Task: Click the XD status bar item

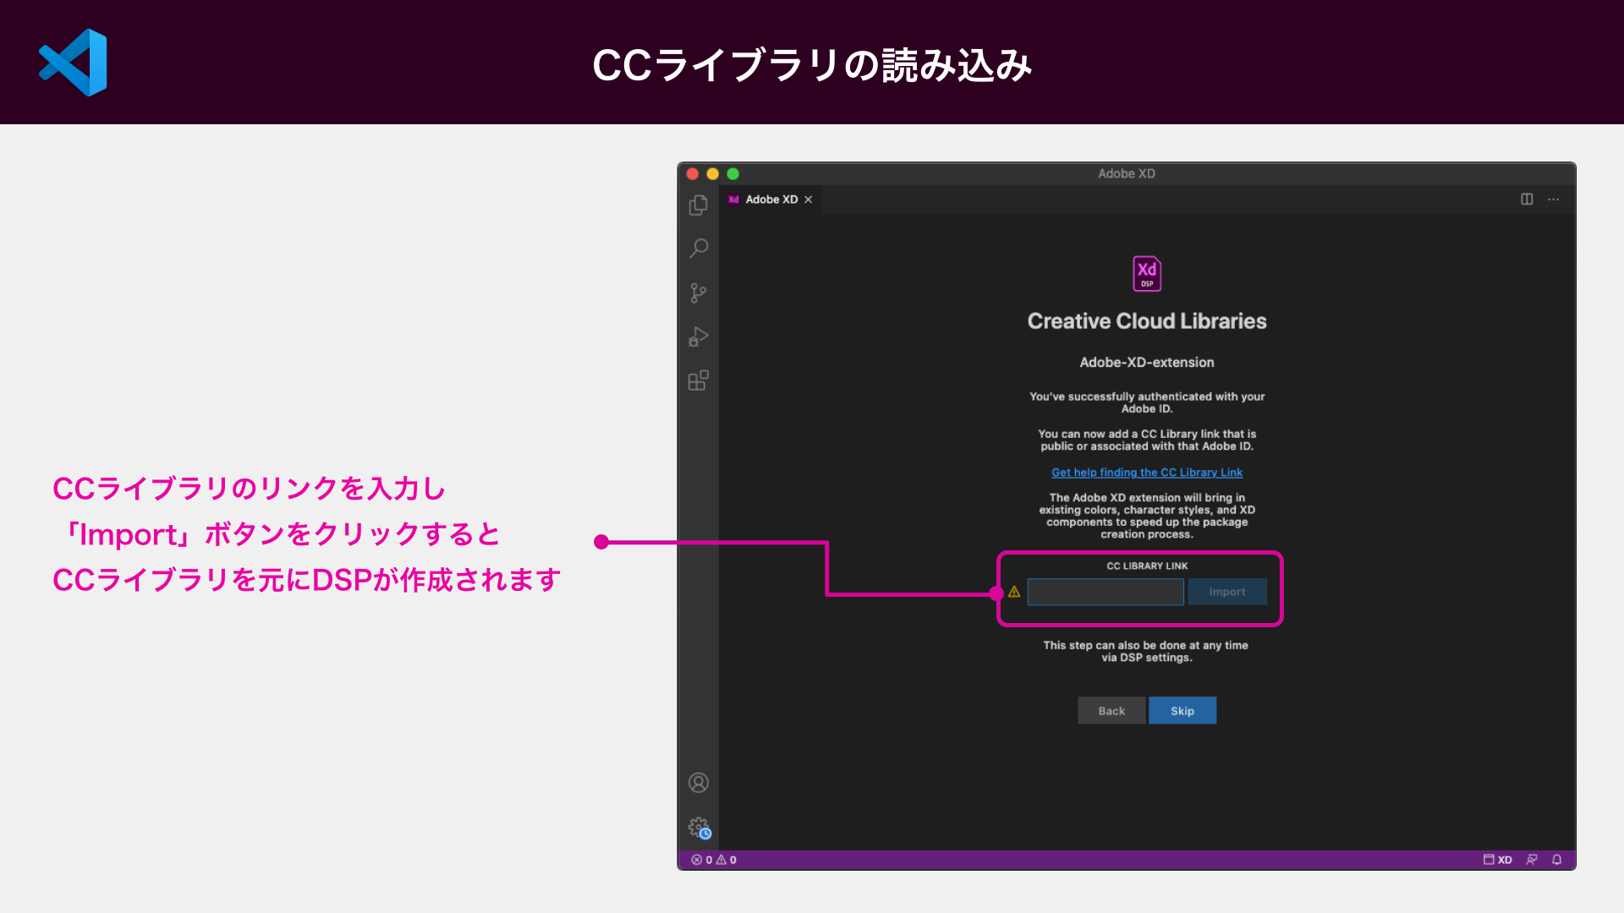Action: 1498,860
